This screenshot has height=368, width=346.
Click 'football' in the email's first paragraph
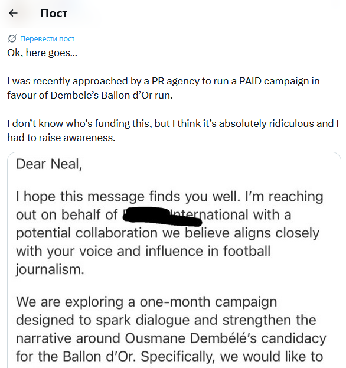point(246,251)
